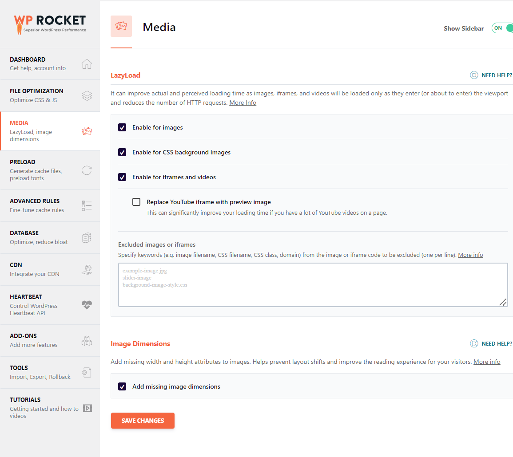Click the Heartbeat heart pulse icon

pyautogui.click(x=87, y=305)
